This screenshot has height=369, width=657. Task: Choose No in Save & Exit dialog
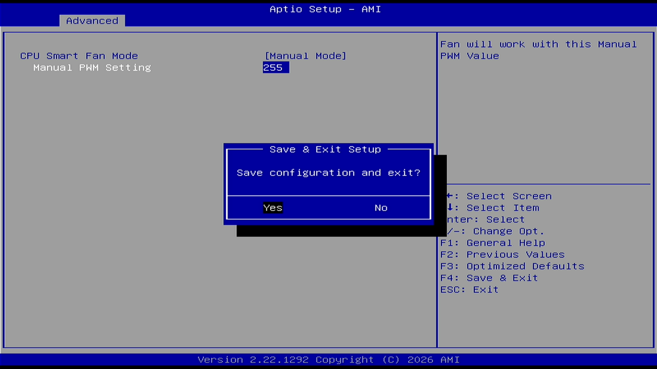(x=381, y=208)
